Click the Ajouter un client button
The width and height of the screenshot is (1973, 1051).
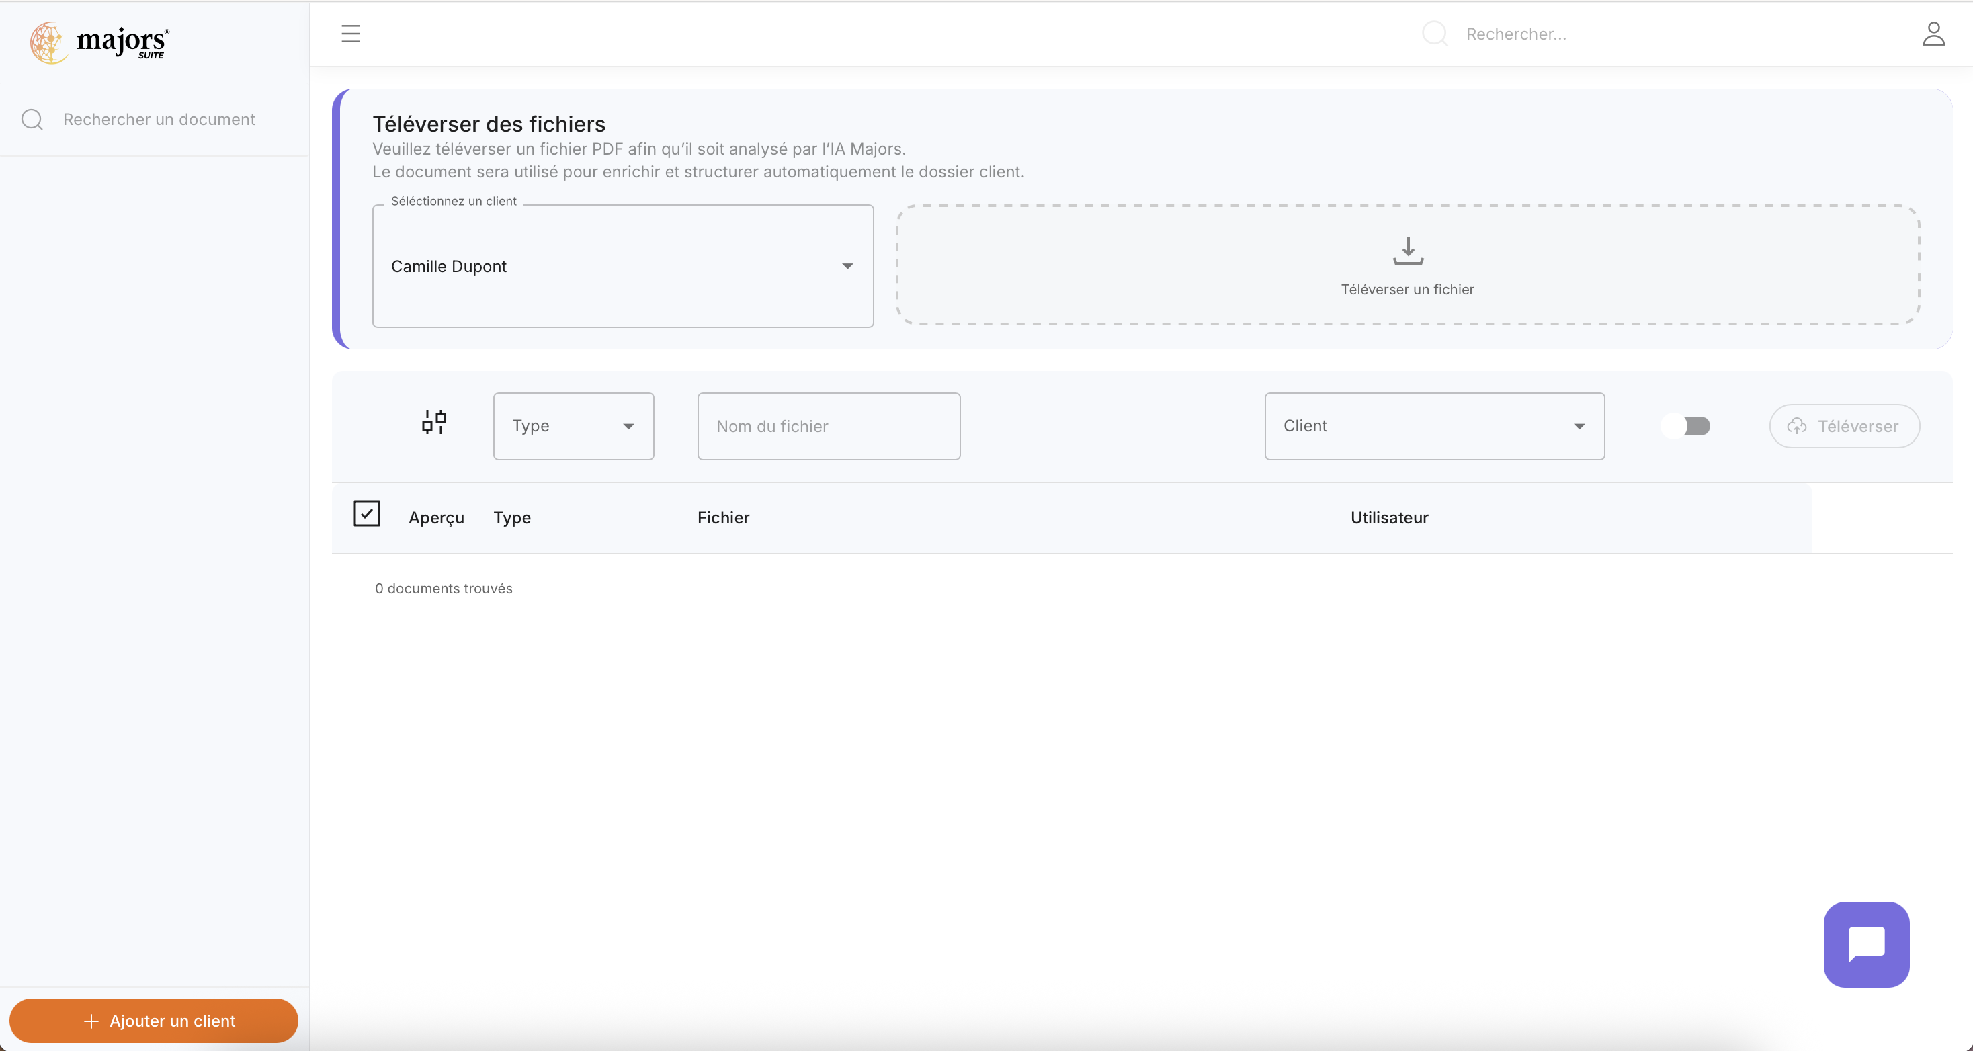coord(153,1020)
